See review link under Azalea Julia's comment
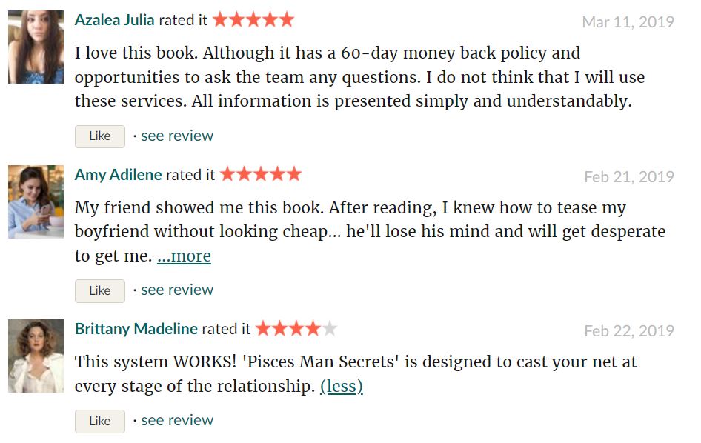The image size is (701, 443). 177,136
